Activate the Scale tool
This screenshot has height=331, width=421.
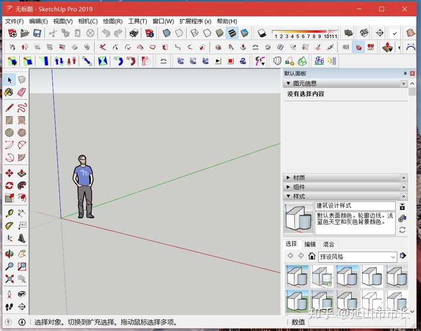click(9, 198)
